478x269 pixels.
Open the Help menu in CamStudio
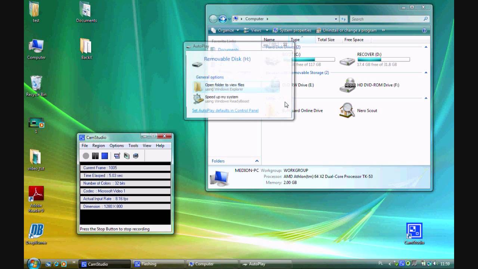[160, 146]
